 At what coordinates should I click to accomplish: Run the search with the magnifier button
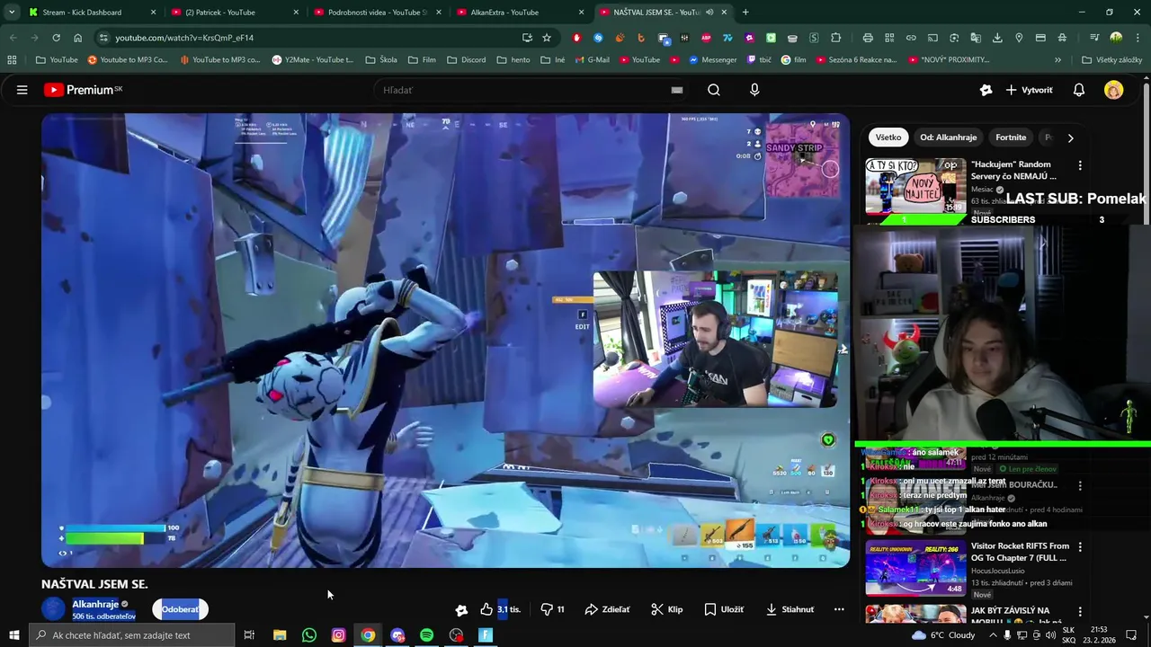click(x=714, y=90)
